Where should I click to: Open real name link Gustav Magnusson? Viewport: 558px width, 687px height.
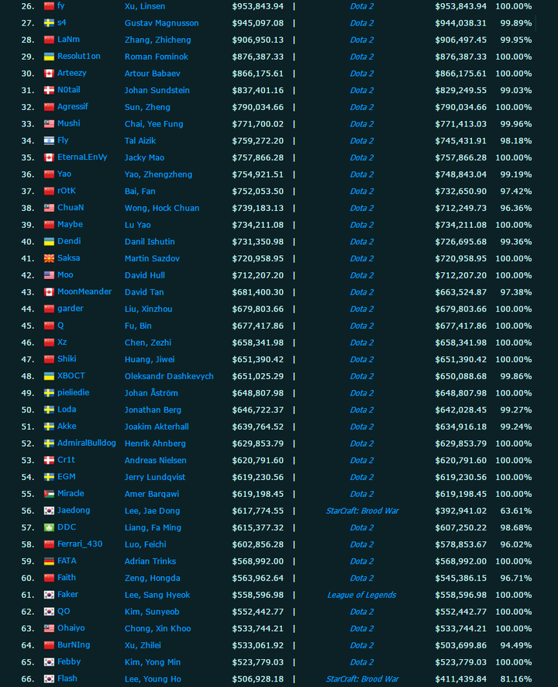162,23
